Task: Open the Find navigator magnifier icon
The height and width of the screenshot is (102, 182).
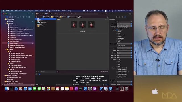Action: click(15, 17)
